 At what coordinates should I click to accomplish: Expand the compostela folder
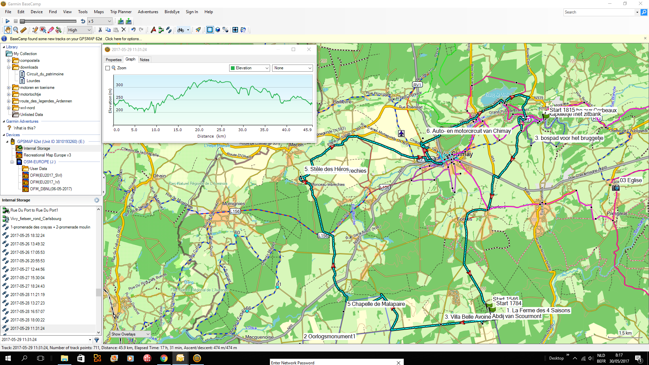click(x=9, y=61)
